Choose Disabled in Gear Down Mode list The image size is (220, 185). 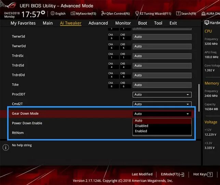pyautogui.click(x=162, y=126)
